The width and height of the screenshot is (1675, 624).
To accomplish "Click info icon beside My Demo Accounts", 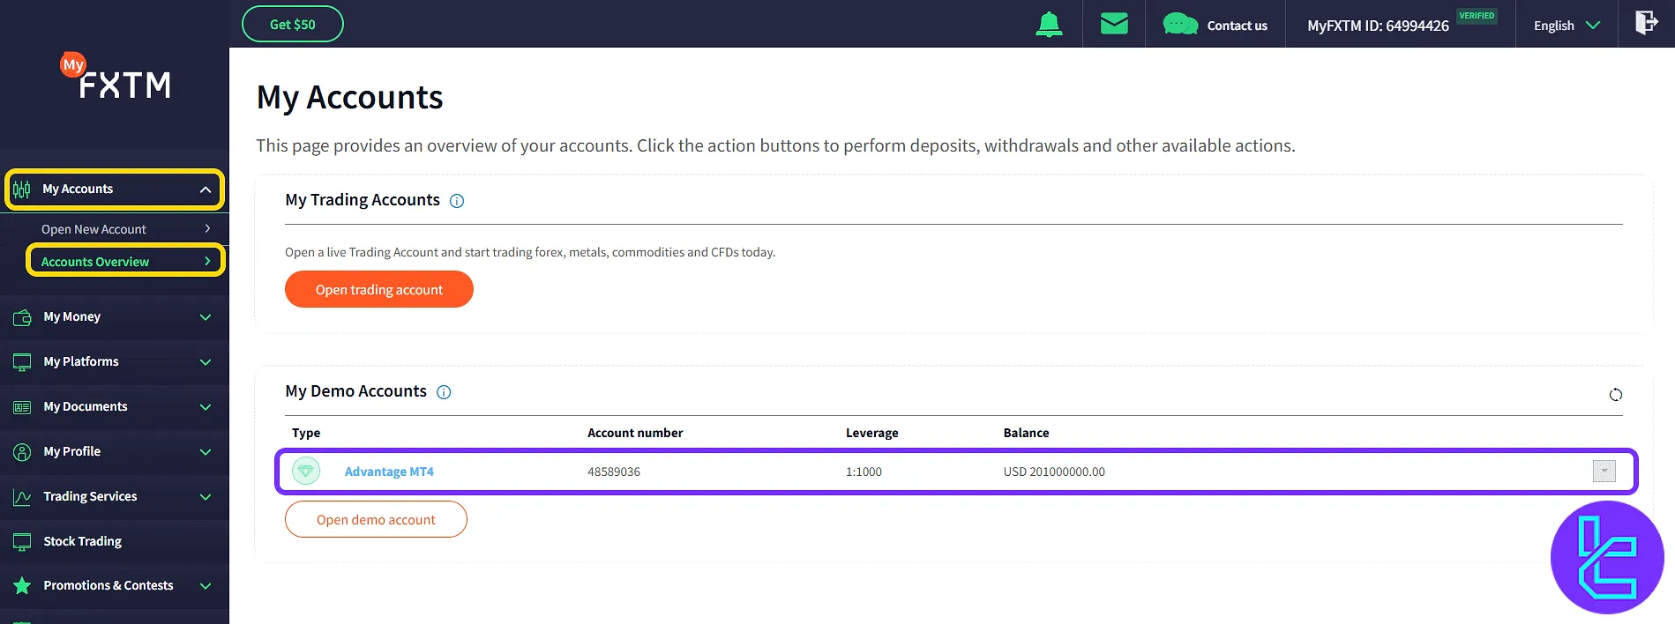I will point(444,392).
